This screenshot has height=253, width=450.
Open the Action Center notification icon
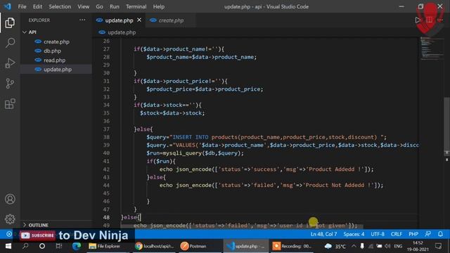[x=438, y=246]
